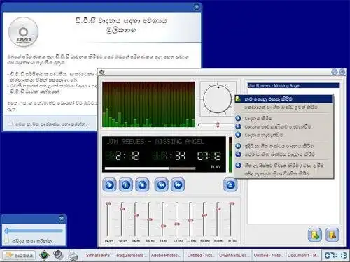Click the leftmost equalizer band slider
The width and height of the screenshot is (350, 262).
point(108,220)
